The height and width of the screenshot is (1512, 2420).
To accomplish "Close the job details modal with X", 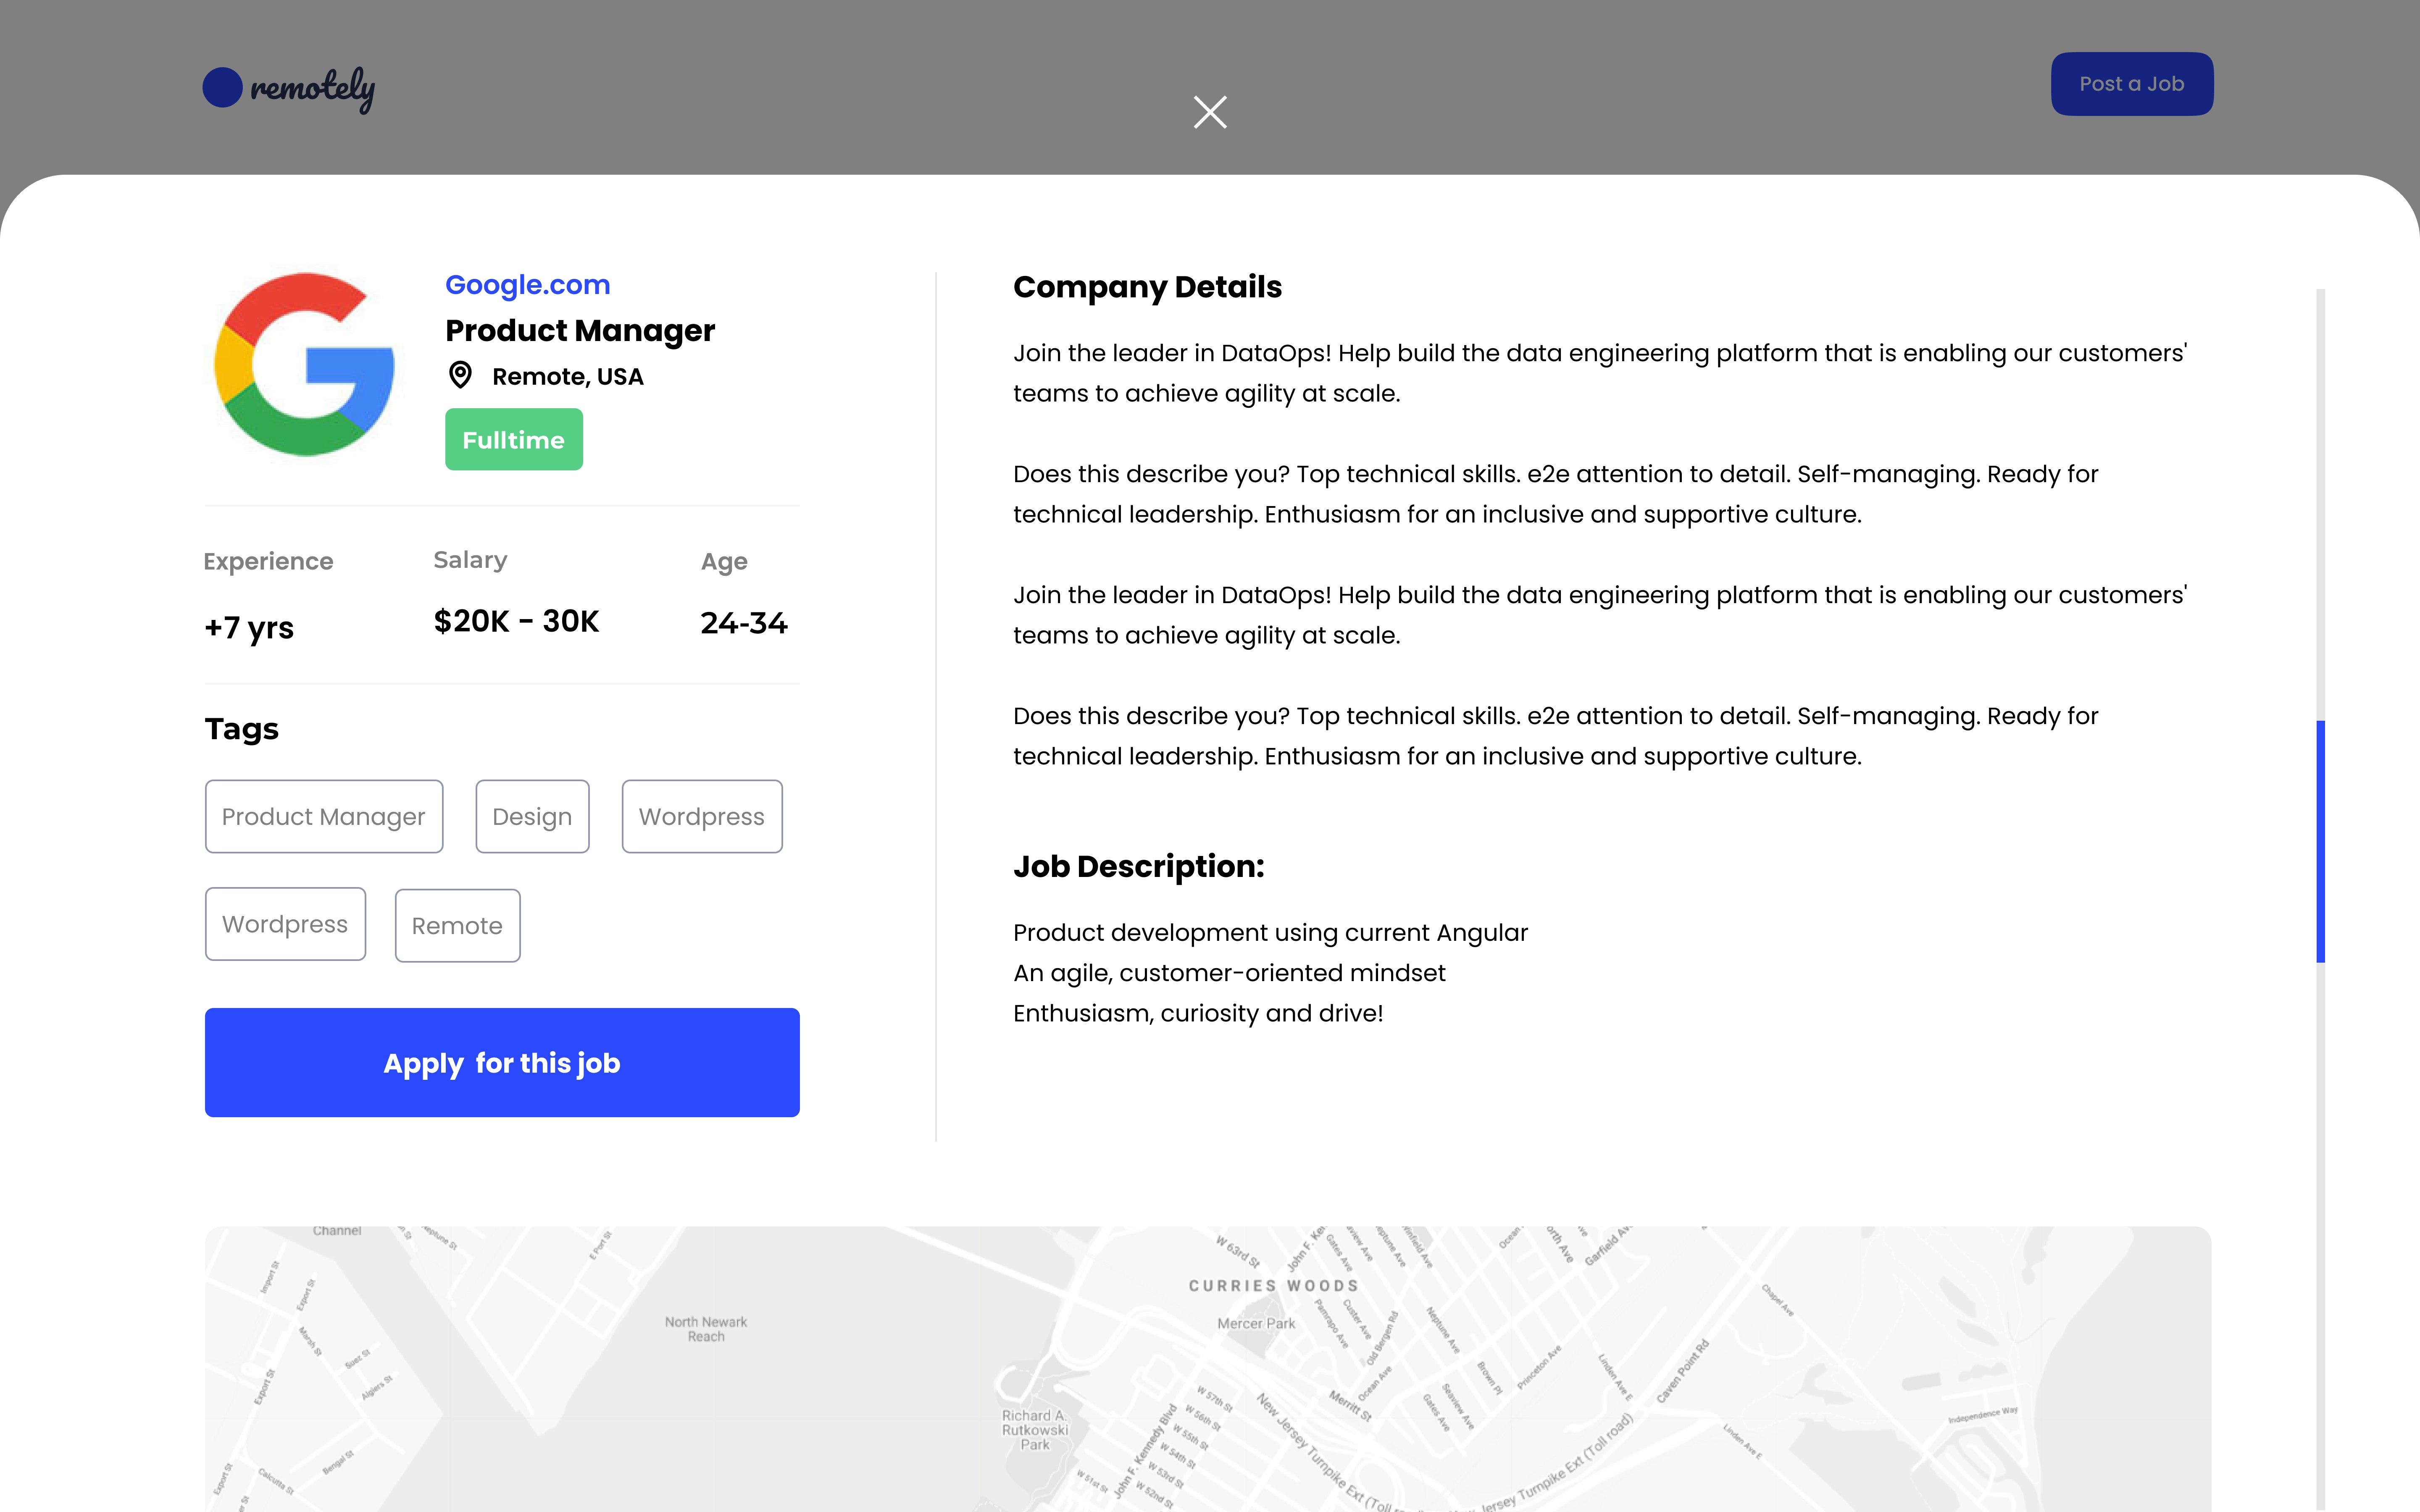I will [x=1210, y=112].
